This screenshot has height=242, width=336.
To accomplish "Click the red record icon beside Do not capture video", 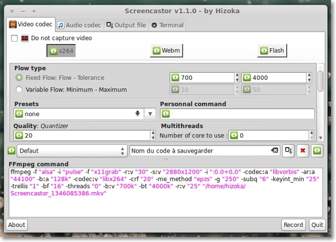I will pos(25,38).
